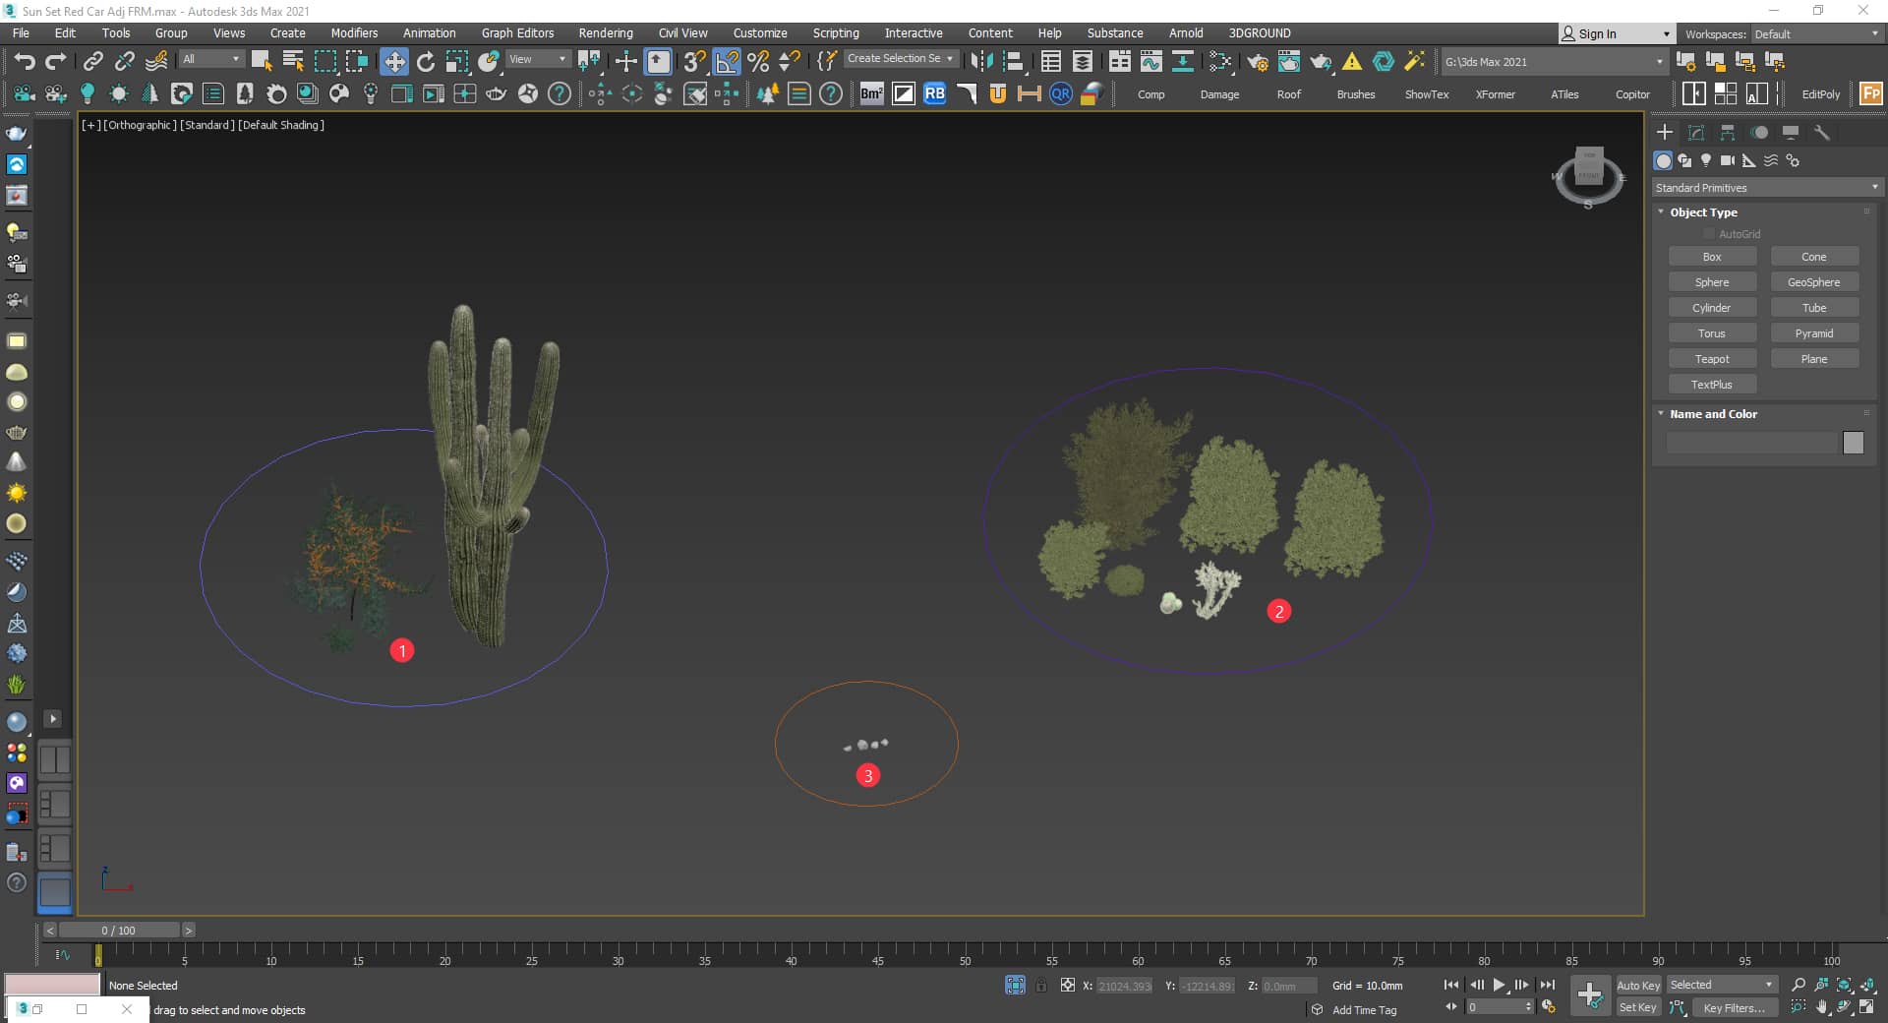The image size is (1888, 1023).
Task: Open the Modifiers menu
Action: point(354,32)
